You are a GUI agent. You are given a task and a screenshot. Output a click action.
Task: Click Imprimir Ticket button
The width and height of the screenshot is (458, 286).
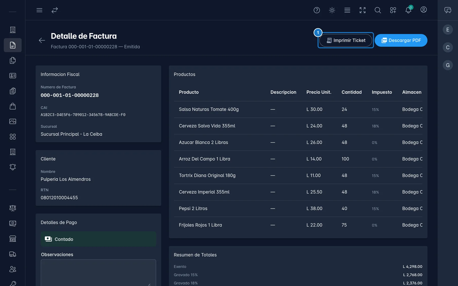[346, 40]
